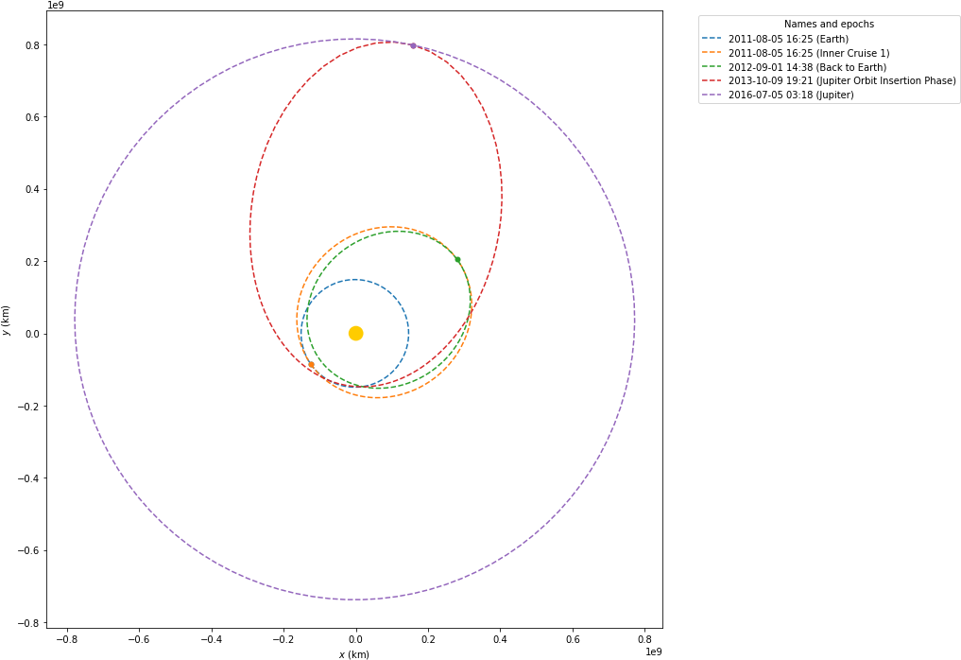The height and width of the screenshot is (660, 961).
Task: Click the purple dashed line sample in legend
Action: 712,95
